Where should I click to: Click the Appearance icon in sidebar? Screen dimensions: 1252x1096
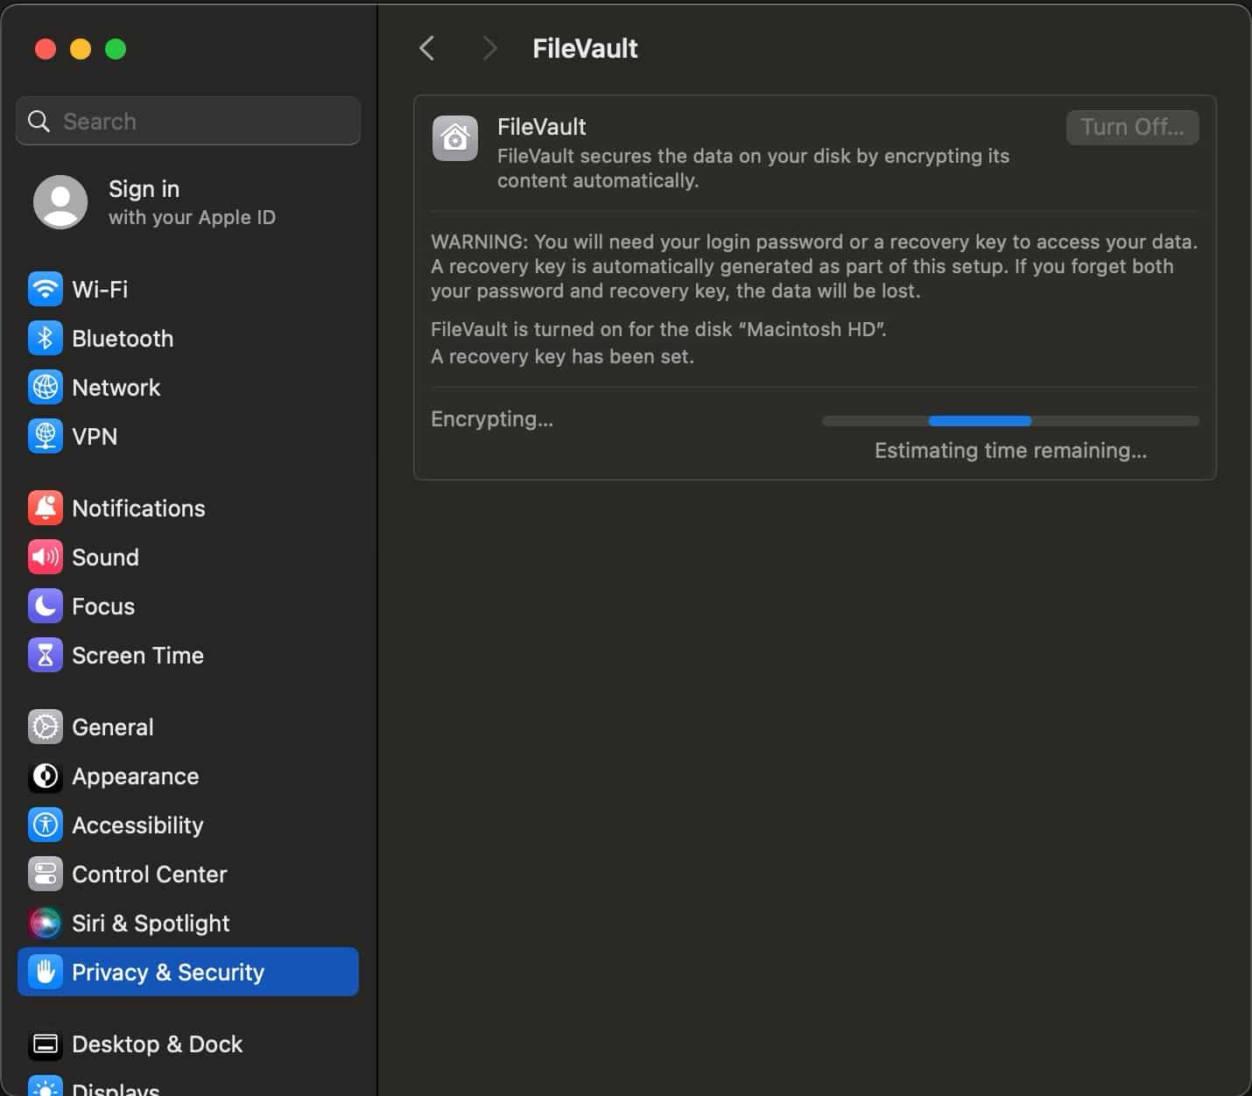pos(46,776)
